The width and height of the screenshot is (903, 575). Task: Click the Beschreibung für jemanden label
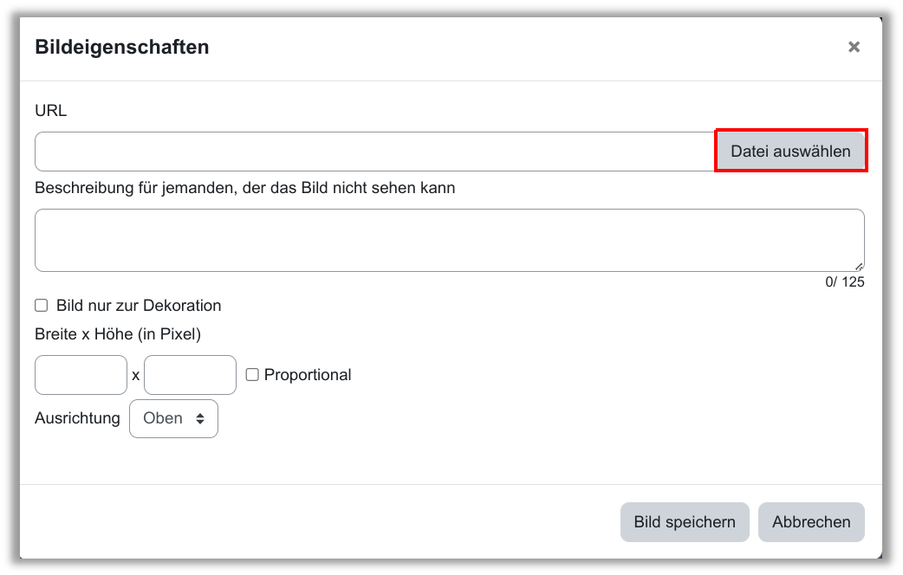click(x=244, y=187)
